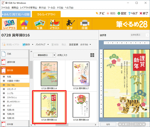Select the うら(レイアウト) tab
The width and height of the screenshot is (150, 127).
pos(46,14)
